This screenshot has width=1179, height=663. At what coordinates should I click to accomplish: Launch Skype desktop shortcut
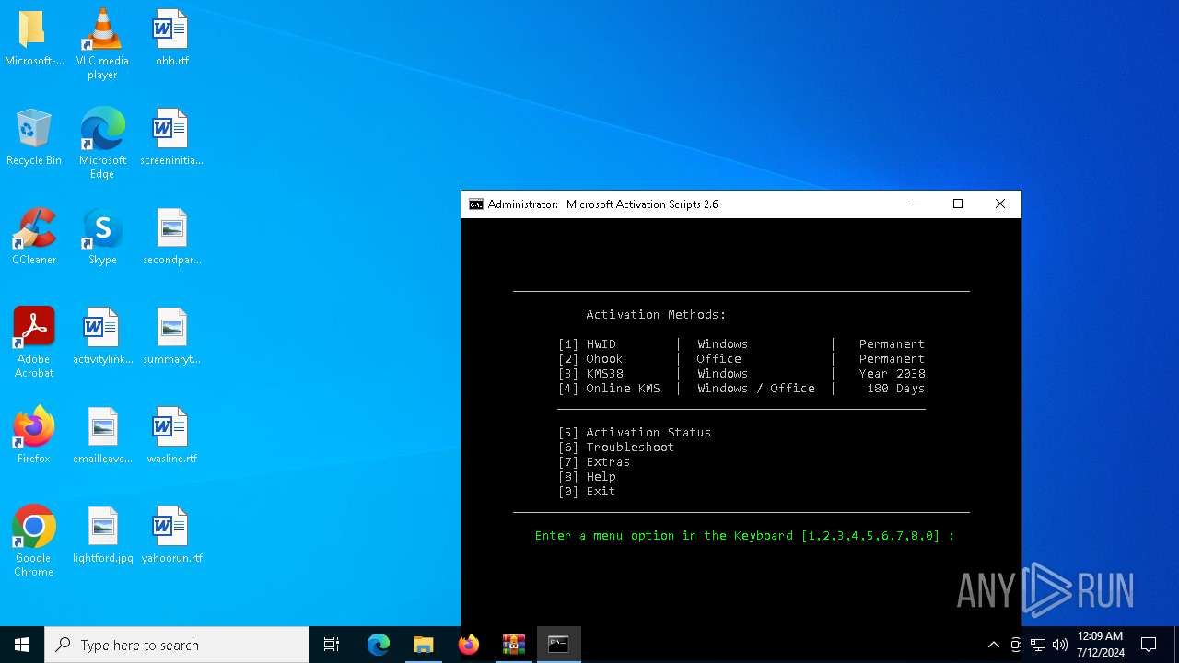102,237
